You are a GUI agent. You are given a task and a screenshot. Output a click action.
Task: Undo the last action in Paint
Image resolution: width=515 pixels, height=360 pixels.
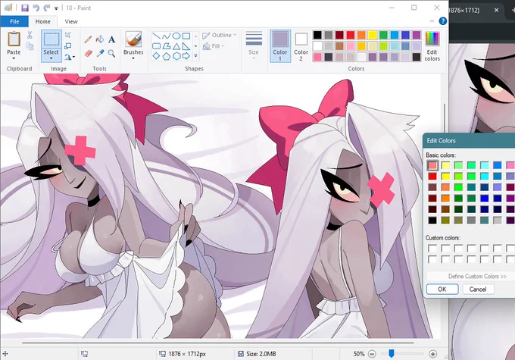(36, 8)
